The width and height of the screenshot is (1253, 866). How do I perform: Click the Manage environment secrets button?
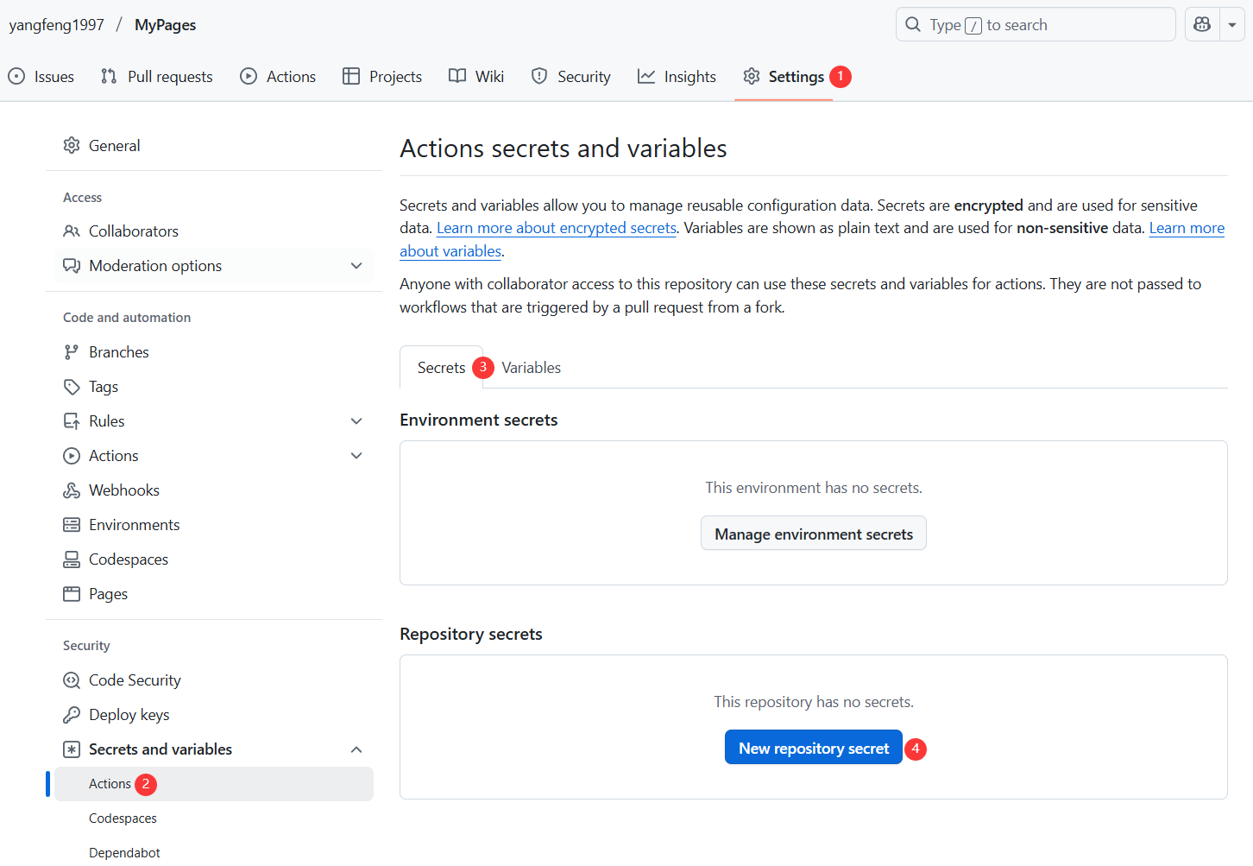[813, 534]
